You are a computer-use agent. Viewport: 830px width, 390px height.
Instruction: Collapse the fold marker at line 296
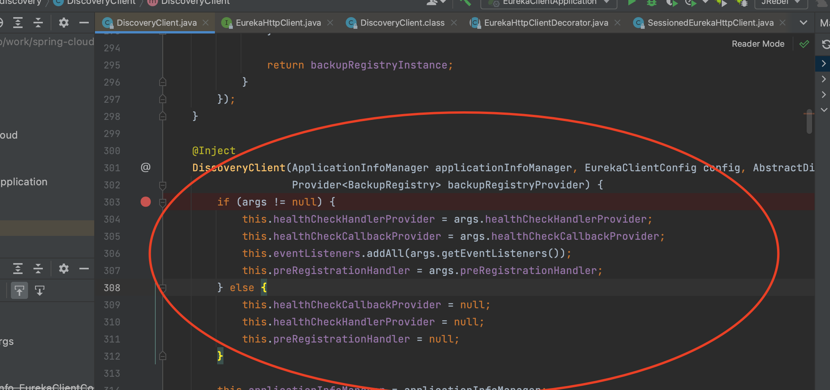163,82
